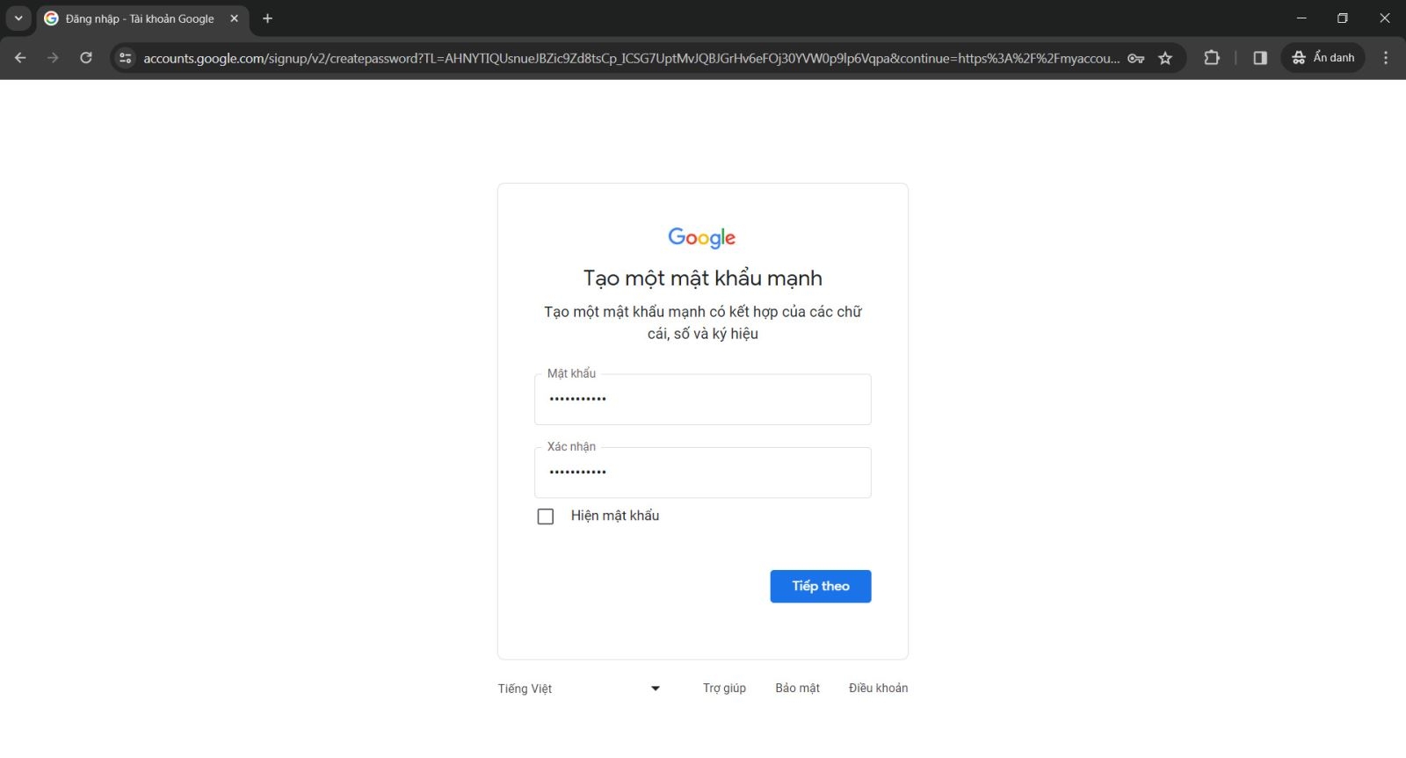
Task: Close the Đăng nhập - Tài khoản Google tab
Action: pos(235,18)
